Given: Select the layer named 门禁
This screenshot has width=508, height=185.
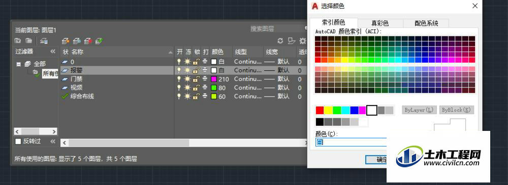Looking at the screenshot, I should pos(77,79).
